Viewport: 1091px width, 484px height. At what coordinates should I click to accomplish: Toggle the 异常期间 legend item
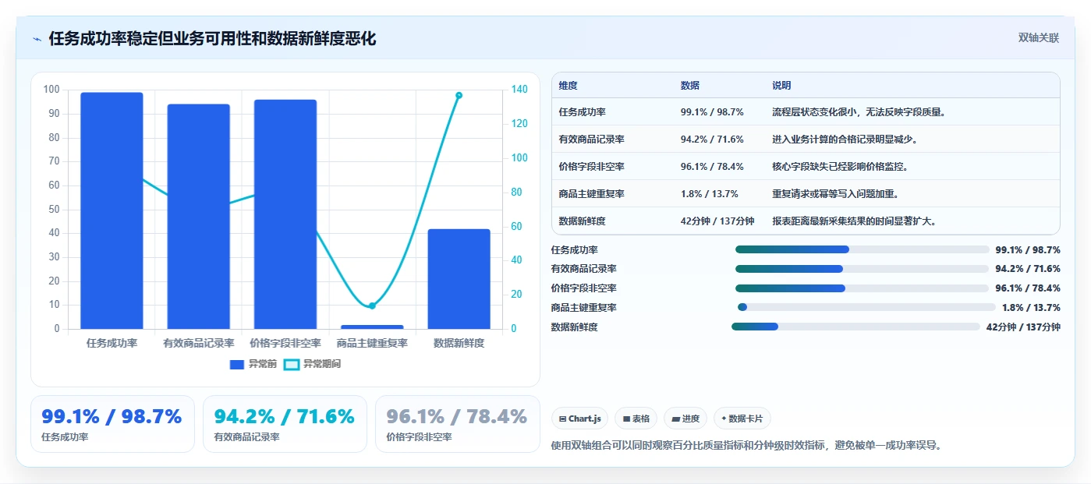point(312,364)
